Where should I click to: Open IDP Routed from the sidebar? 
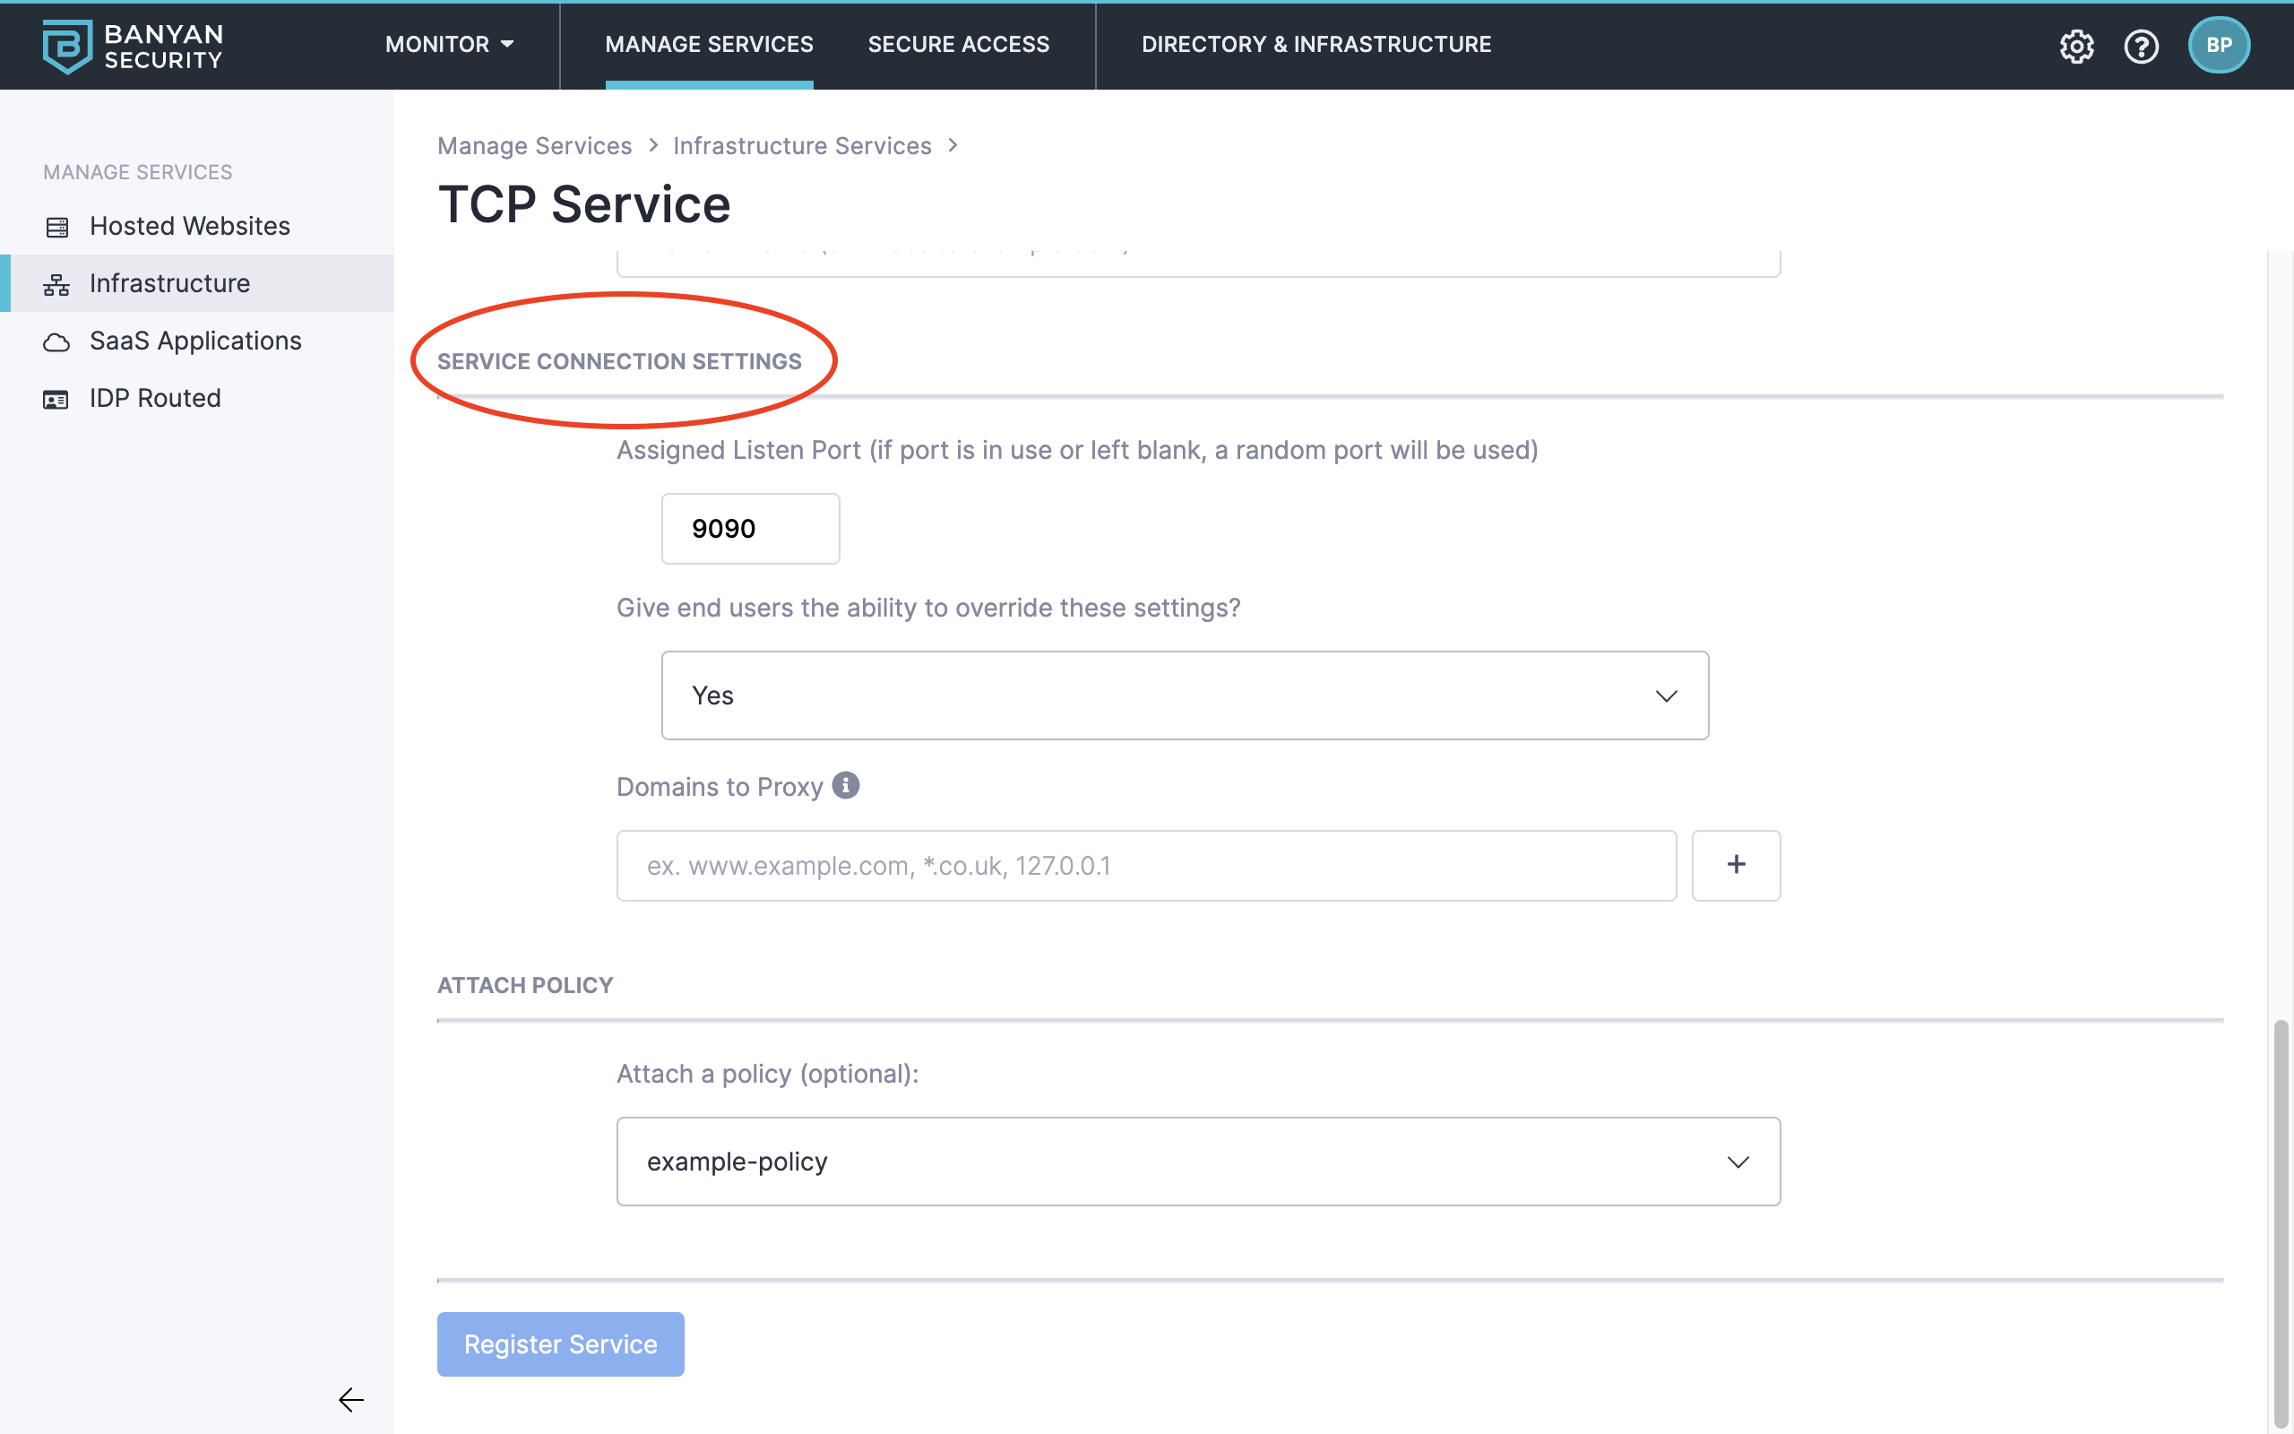[x=155, y=398]
